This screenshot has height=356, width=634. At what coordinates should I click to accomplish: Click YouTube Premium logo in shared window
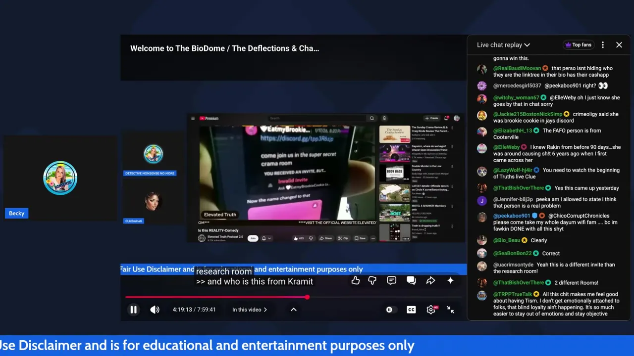click(x=209, y=118)
